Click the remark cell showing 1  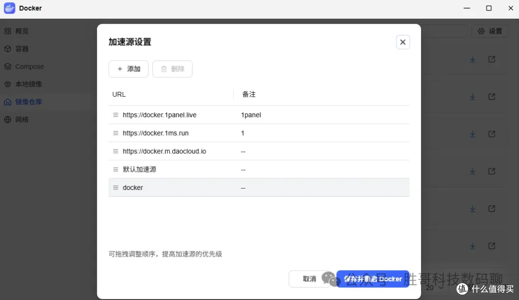pyautogui.click(x=243, y=133)
